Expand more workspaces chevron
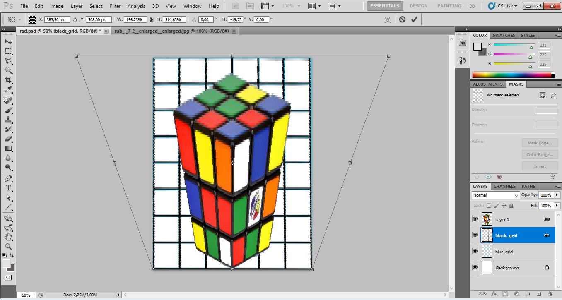Image resolution: width=562 pixels, height=300 pixels. coord(473,6)
